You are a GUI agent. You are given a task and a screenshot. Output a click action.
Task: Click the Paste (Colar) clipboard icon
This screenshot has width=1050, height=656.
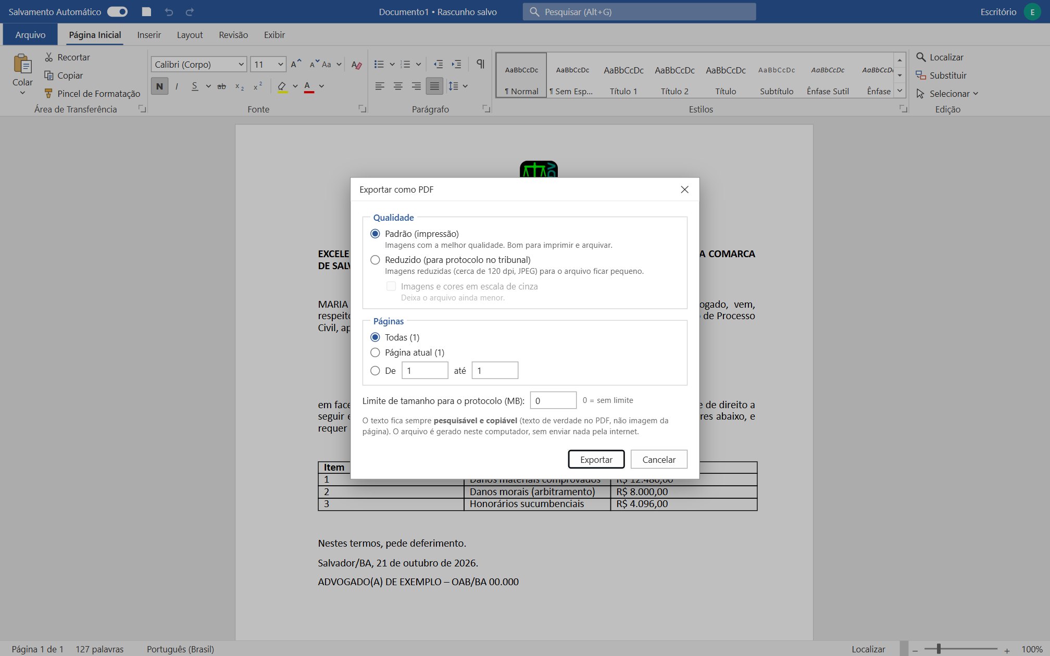click(22, 64)
